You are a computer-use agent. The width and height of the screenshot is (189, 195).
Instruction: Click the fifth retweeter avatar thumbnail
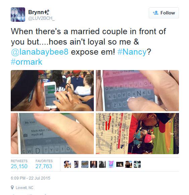(102, 164)
